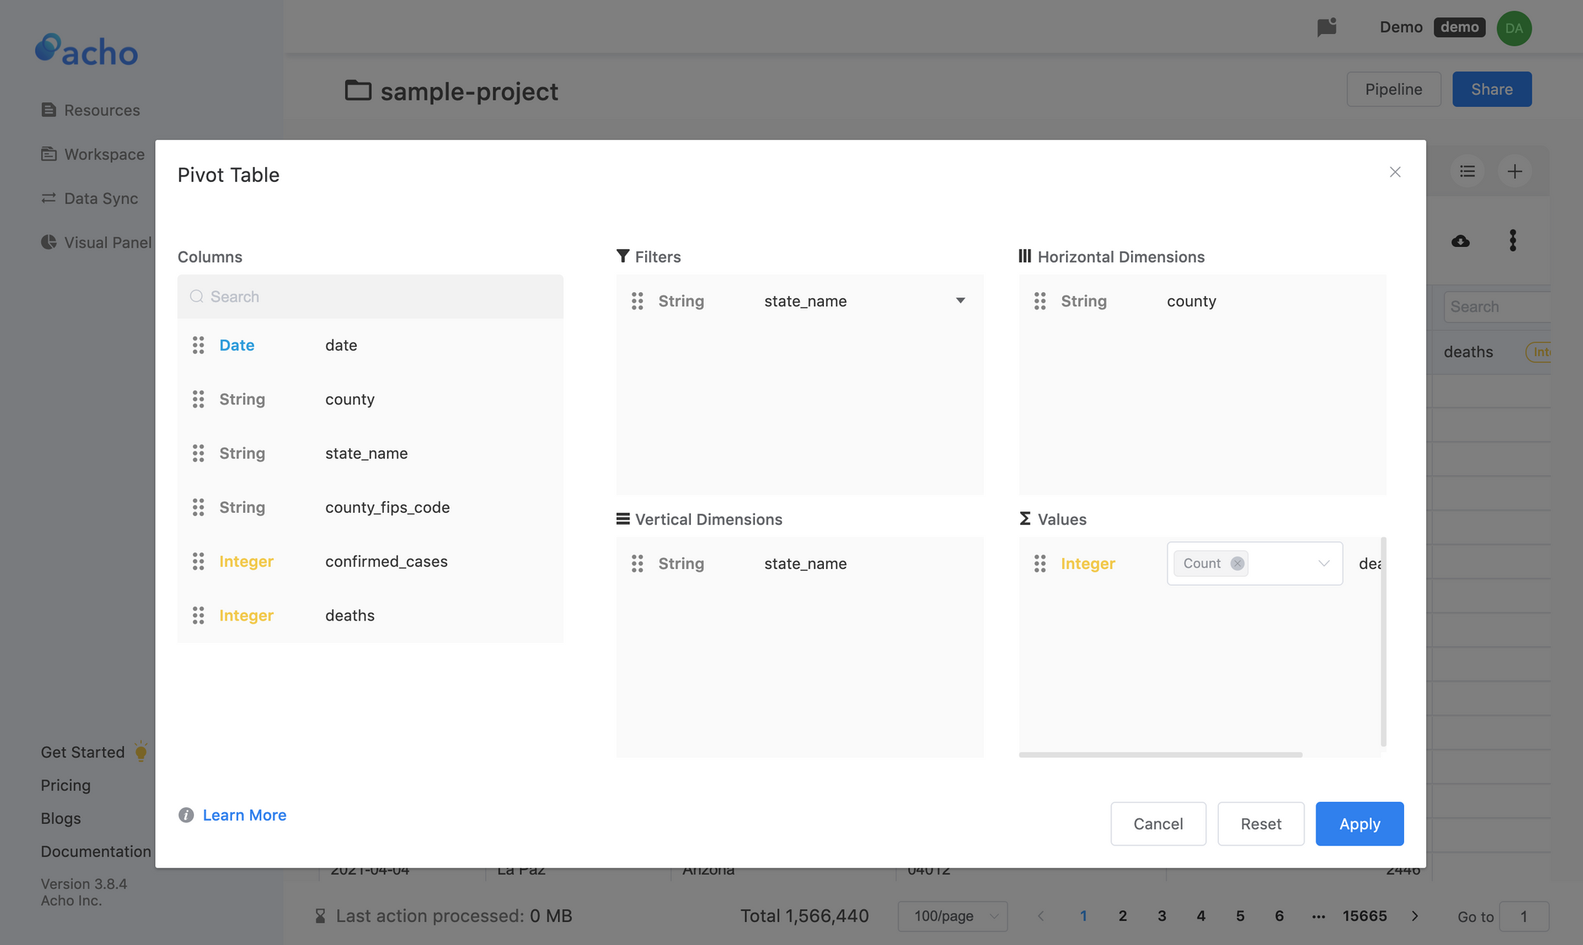
Task: Click the Learn More link
Action: coord(244,814)
